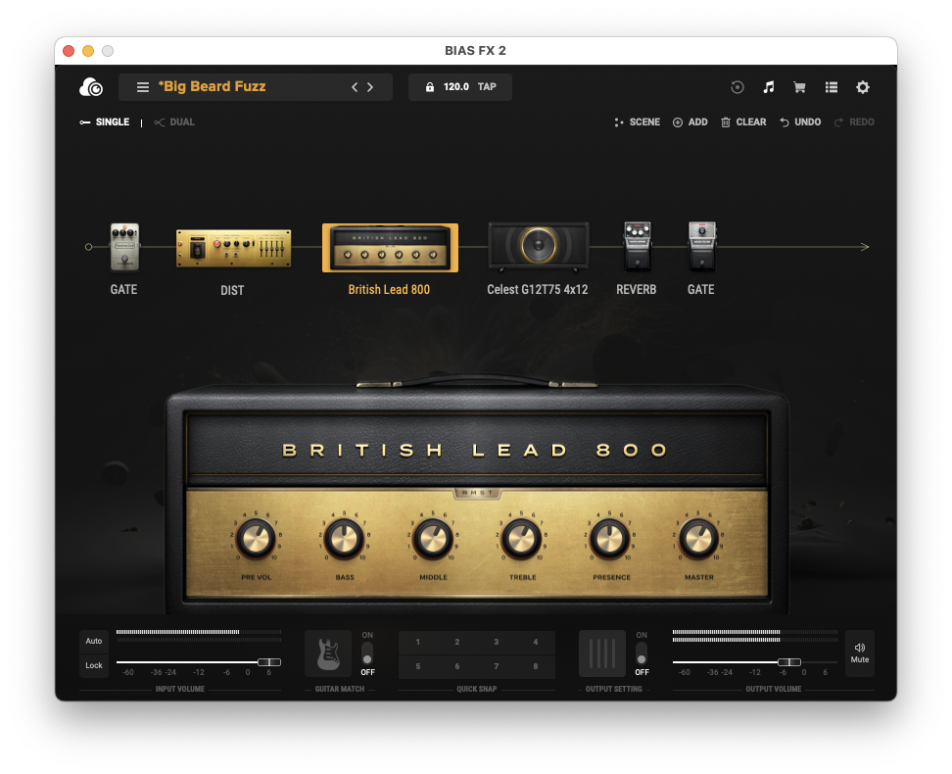Select the REVERB pedal

tap(637, 246)
